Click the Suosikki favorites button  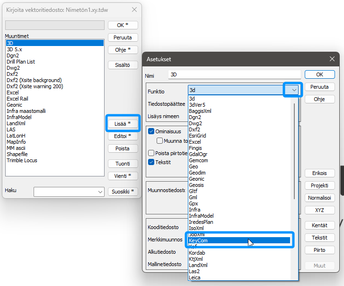(123, 192)
